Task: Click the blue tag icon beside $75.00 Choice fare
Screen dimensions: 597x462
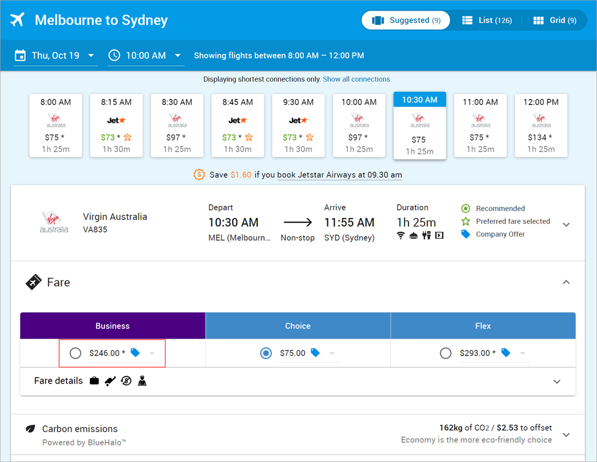Action: coord(315,353)
